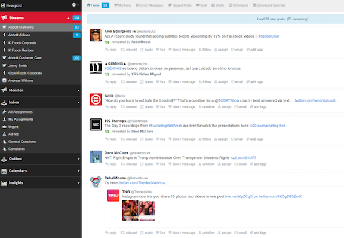Viewport: 344px width, 238px height.
Task: Expand the Monitor section
Action: click(78, 90)
